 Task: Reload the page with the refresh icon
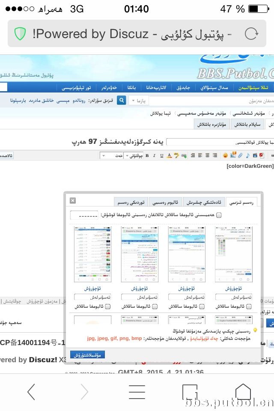click(251, 34)
